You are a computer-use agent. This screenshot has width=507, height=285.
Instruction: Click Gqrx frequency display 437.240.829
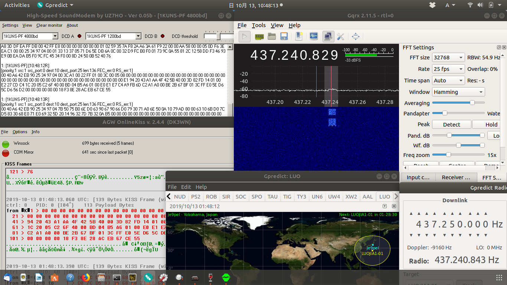294,55
